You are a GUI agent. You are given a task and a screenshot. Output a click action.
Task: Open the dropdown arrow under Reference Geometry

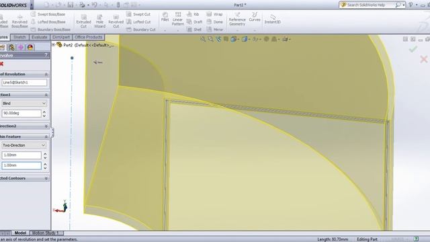pos(237,30)
